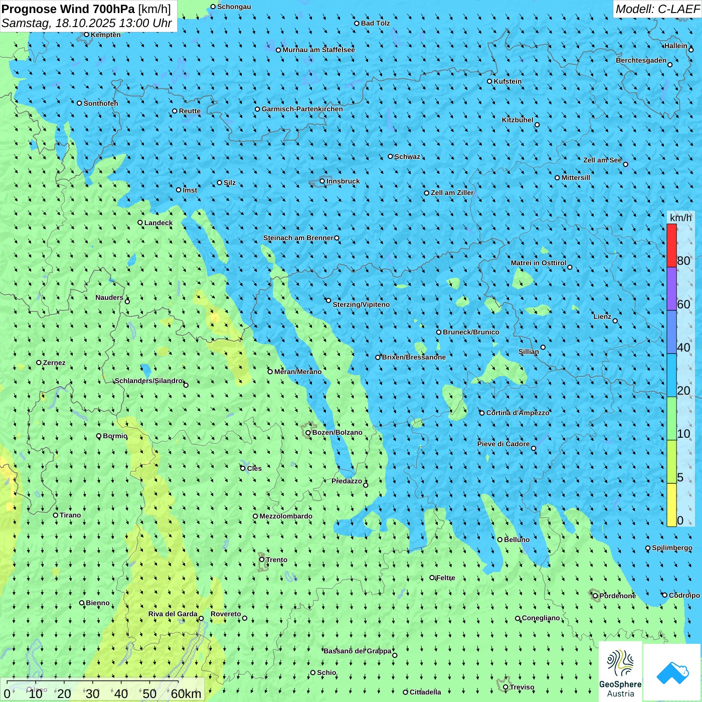Viewport: 702px width, 702px height.
Task: Click the Zernez label
Action: [x=54, y=363]
